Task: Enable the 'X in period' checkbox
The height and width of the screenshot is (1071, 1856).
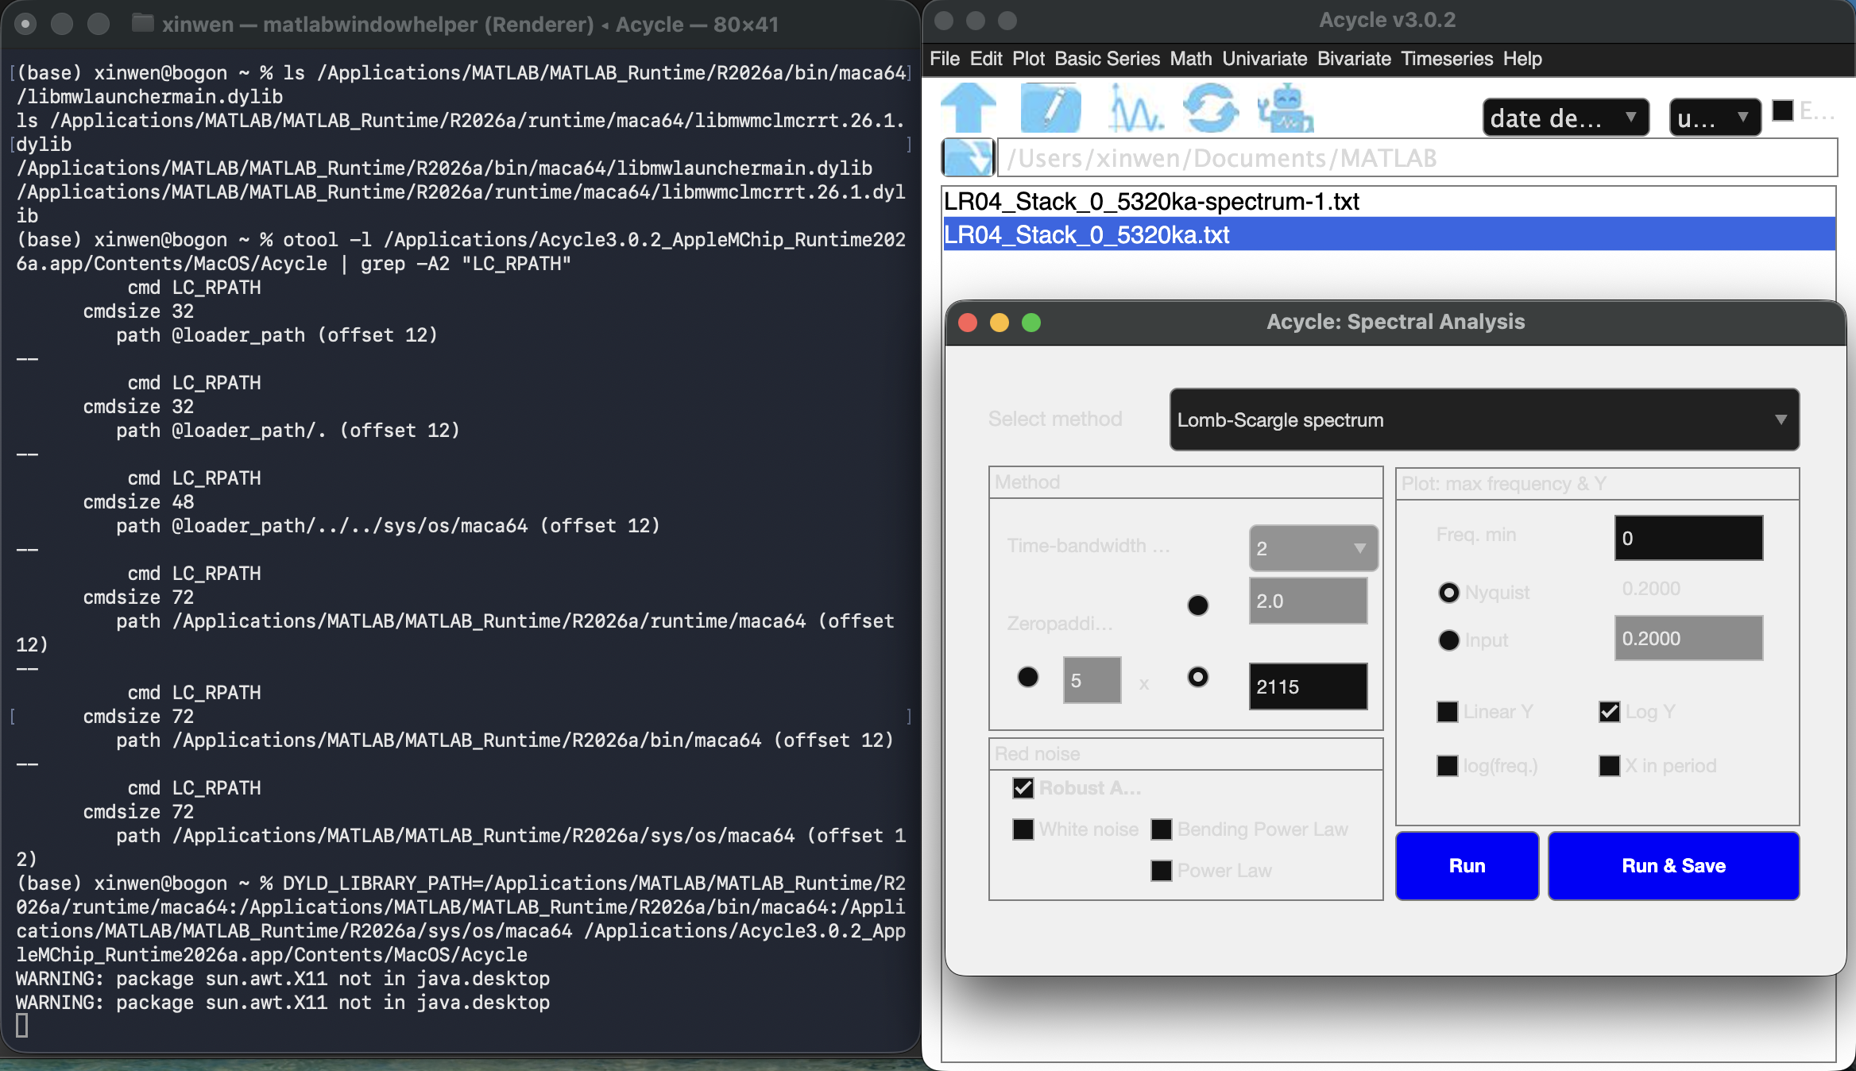Action: pos(1610,766)
